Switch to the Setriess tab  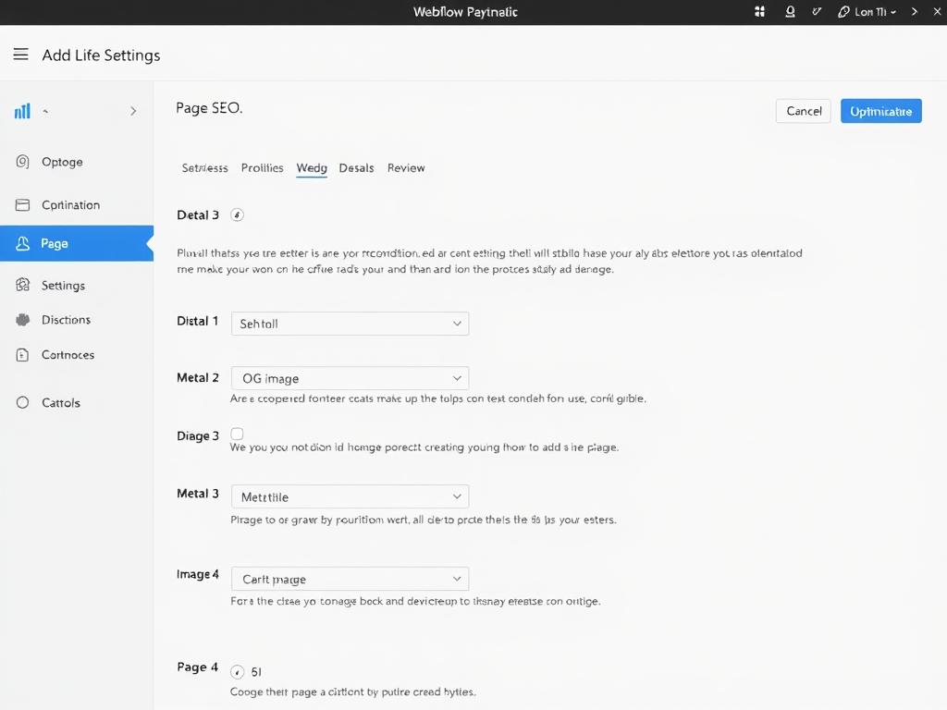pos(204,168)
